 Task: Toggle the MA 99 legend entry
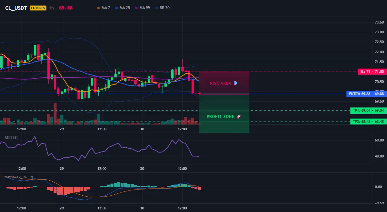point(142,8)
